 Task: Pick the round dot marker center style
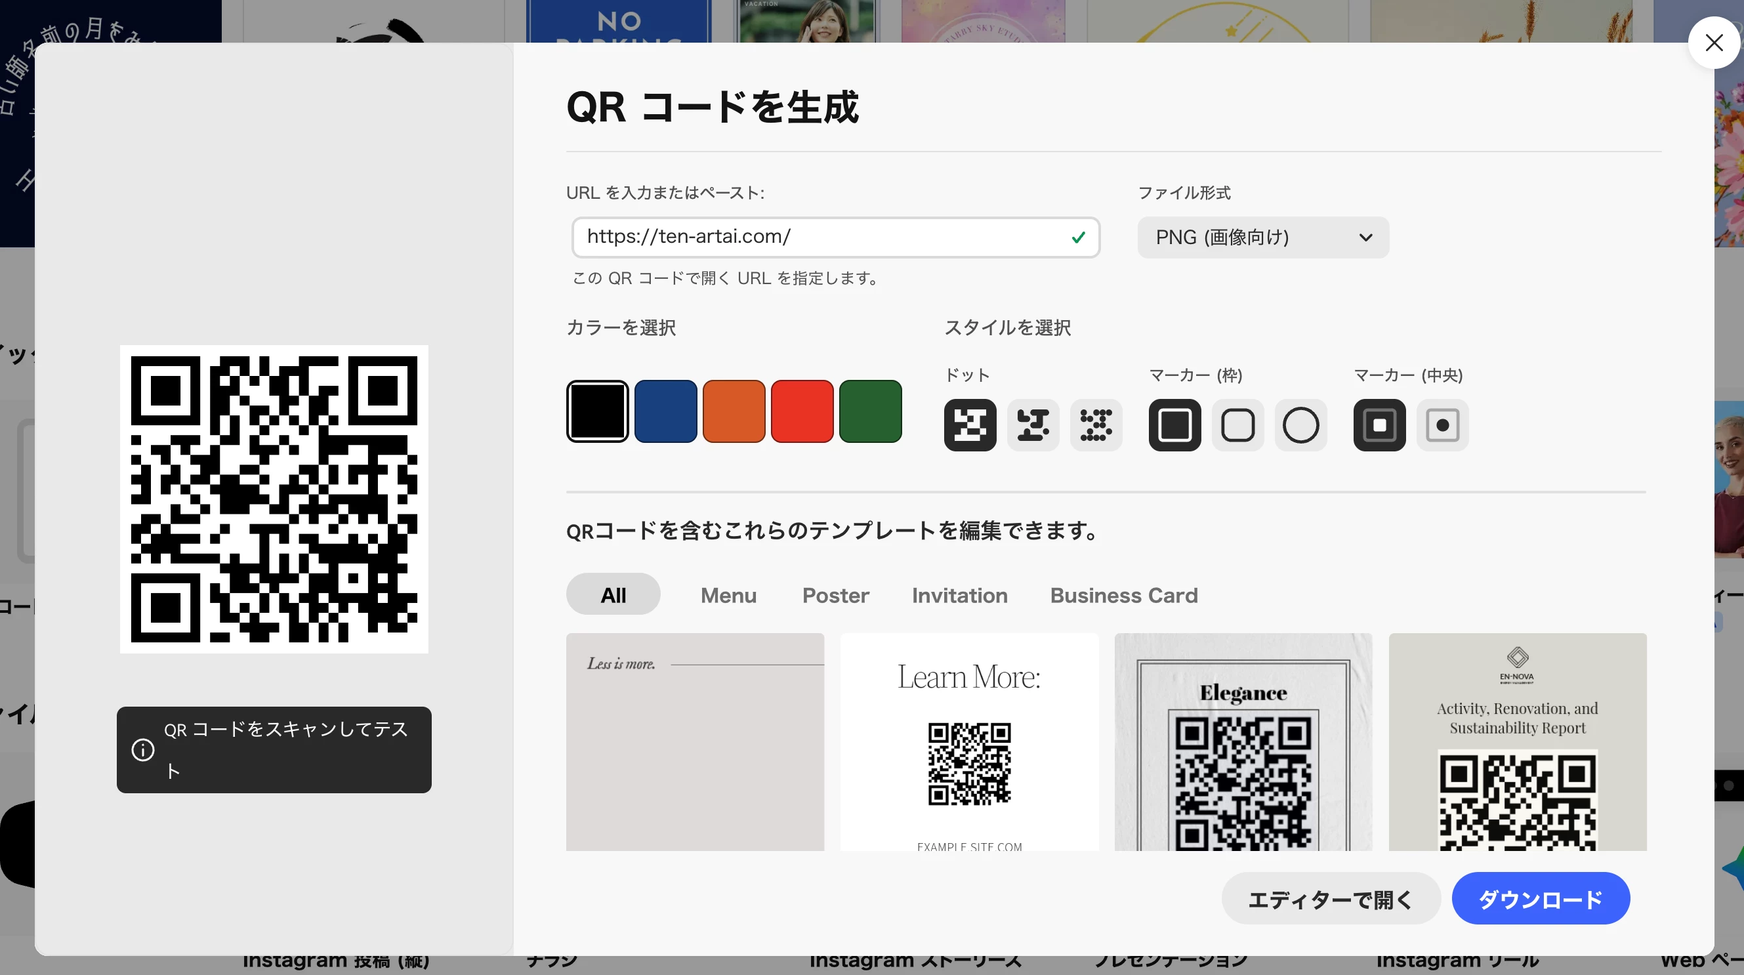(x=1442, y=425)
